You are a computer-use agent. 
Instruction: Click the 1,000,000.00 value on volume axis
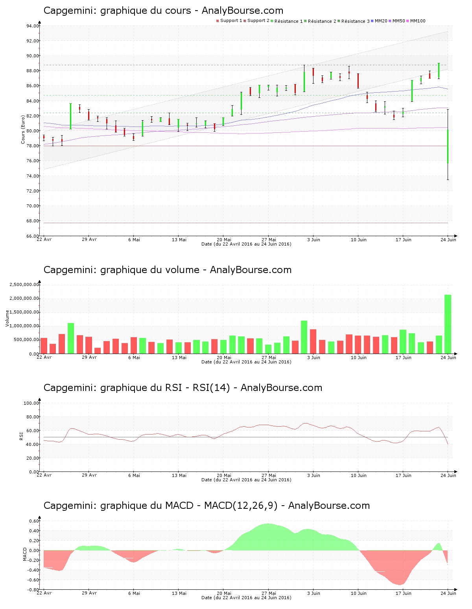click(24, 326)
